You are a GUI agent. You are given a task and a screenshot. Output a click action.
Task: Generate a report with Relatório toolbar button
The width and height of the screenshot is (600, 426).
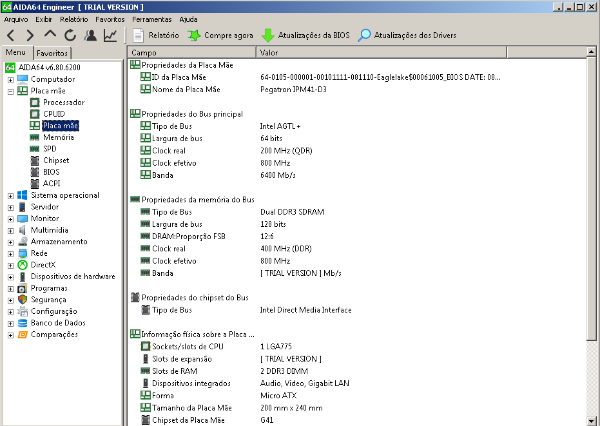point(156,35)
